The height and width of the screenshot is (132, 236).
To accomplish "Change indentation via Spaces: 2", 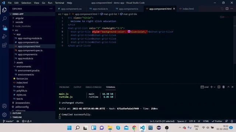I will click(x=182, y=121).
